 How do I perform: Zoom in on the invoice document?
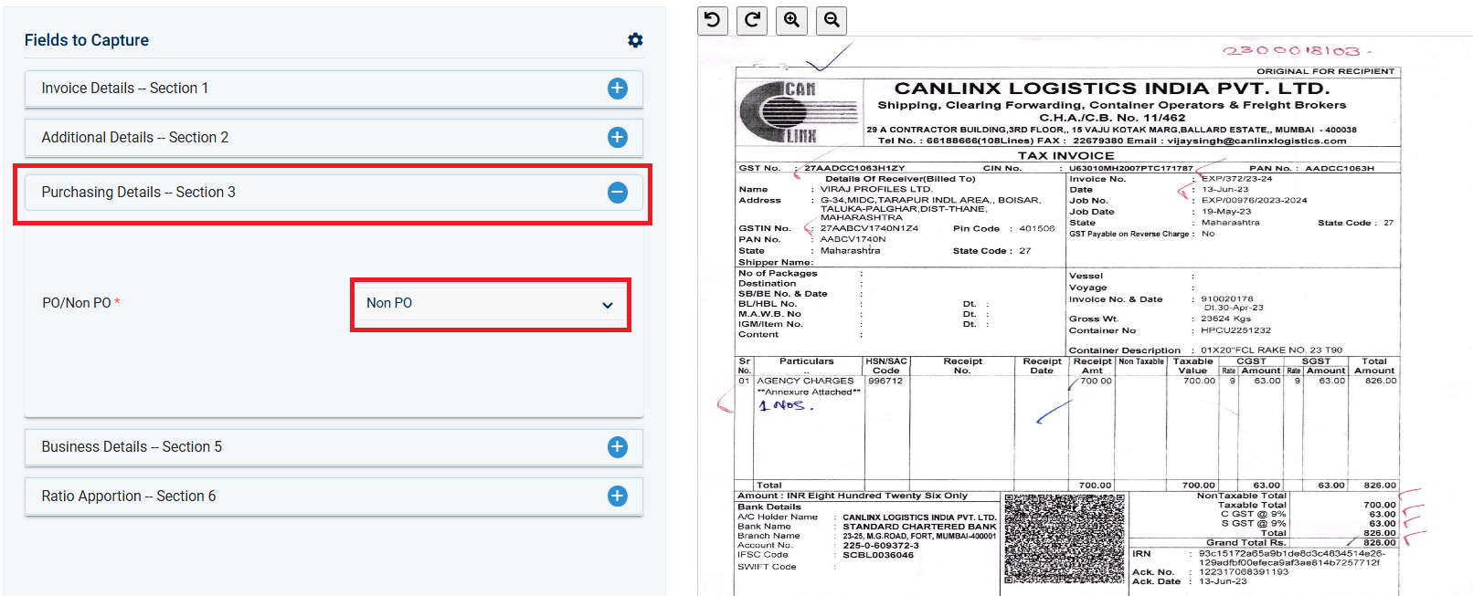[792, 20]
